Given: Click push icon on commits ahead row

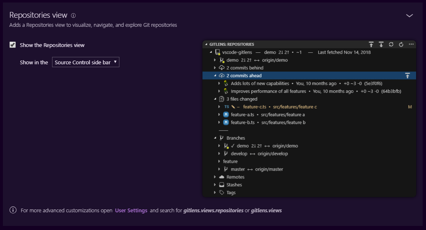Looking at the screenshot, I should coord(407,76).
